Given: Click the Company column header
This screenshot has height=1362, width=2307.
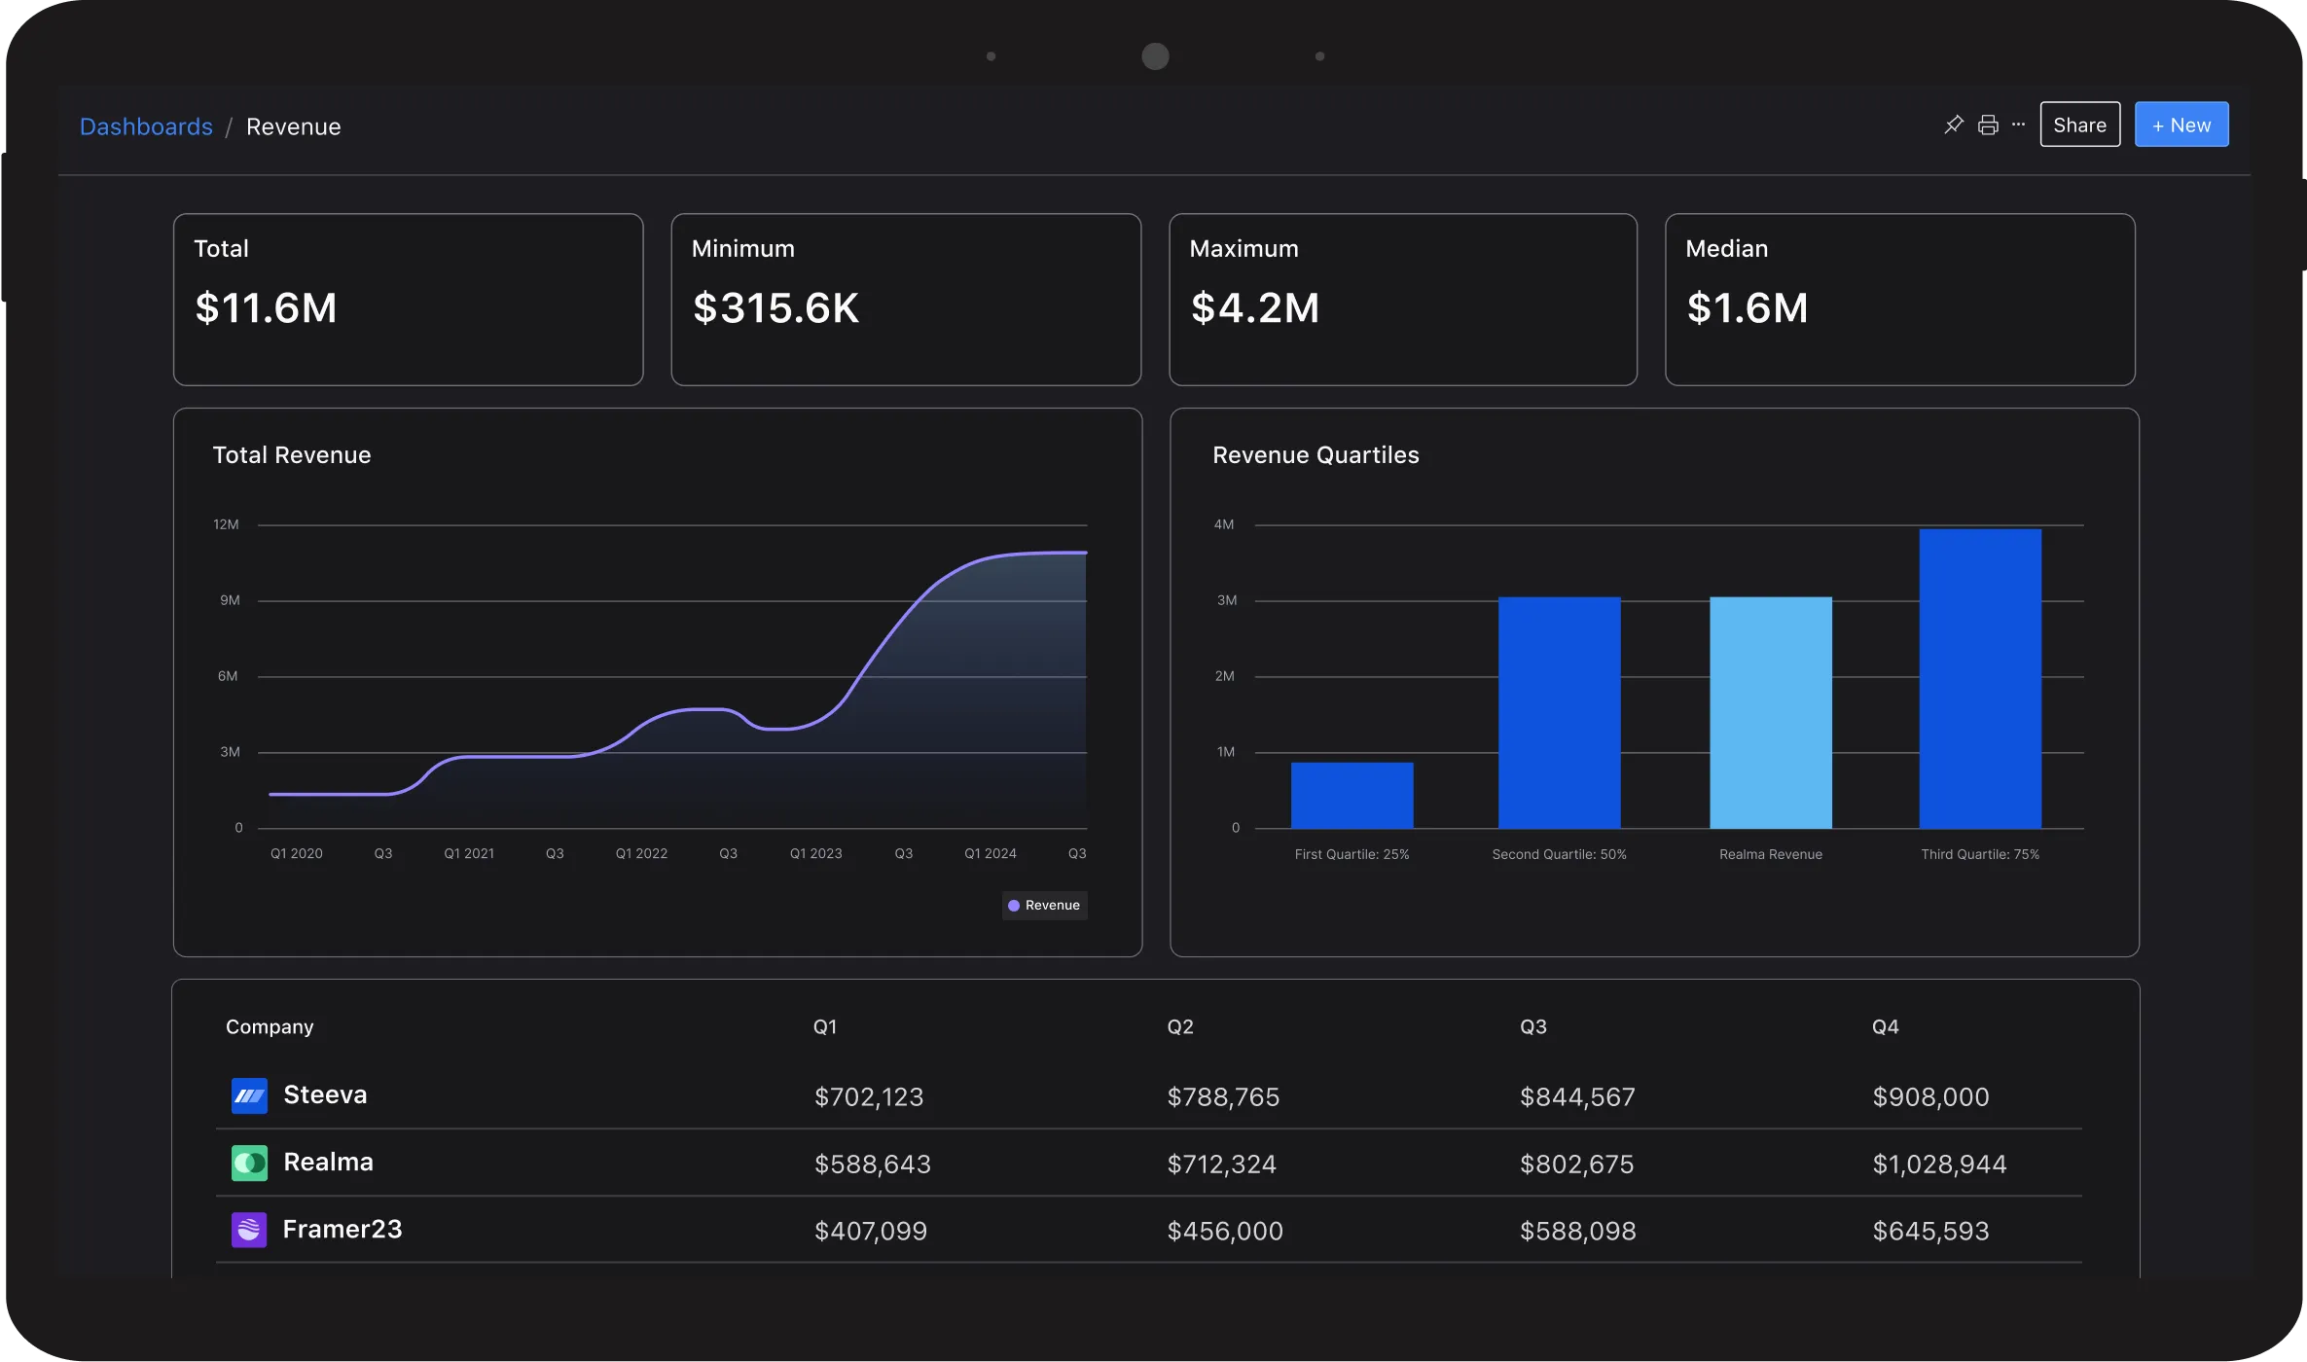Looking at the screenshot, I should 270,1026.
